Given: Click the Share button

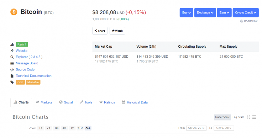Looking at the screenshot, I should [x=100, y=31].
